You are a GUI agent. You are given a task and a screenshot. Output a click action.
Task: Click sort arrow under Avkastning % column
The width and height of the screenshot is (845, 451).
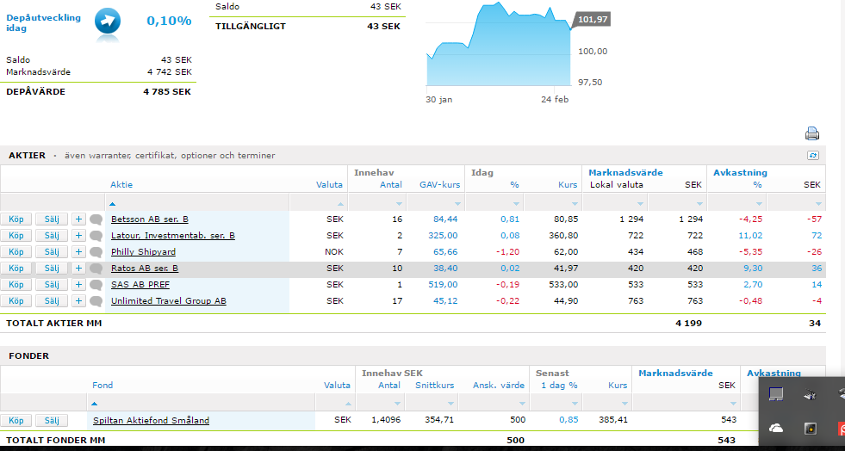click(760, 204)
